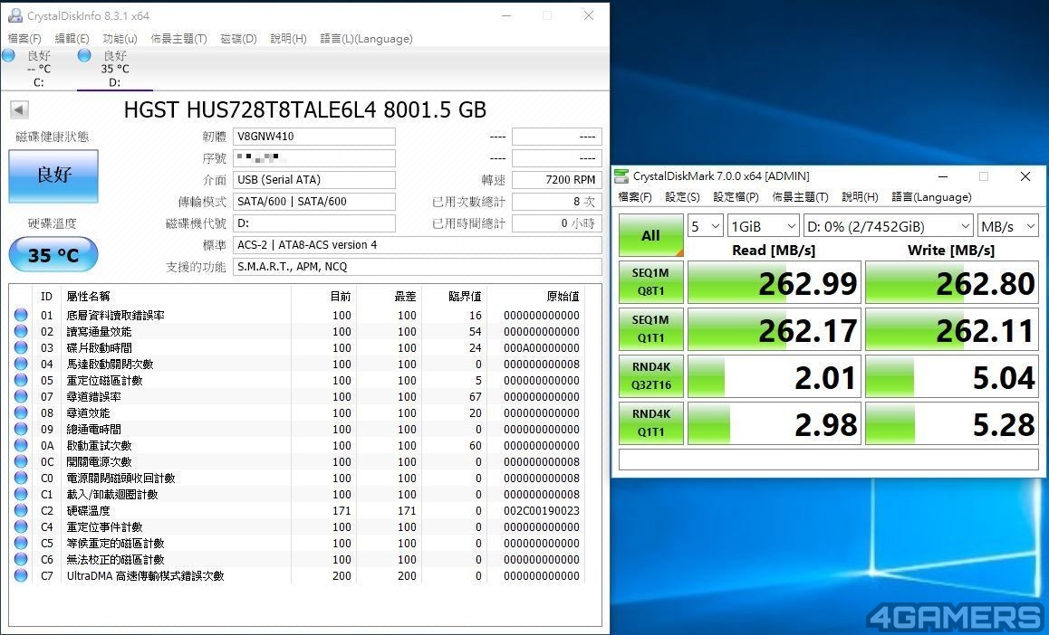
Task: Click status circle for attribute 03
Action: (21, 347)
